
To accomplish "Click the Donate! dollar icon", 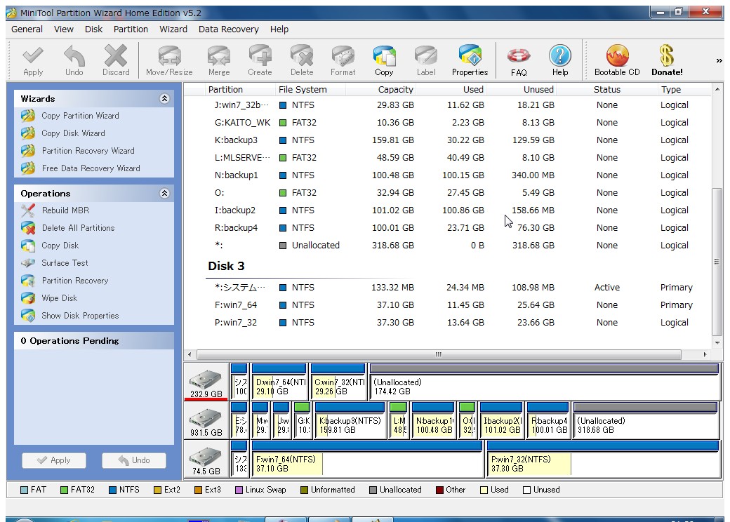I will [667, 60].
